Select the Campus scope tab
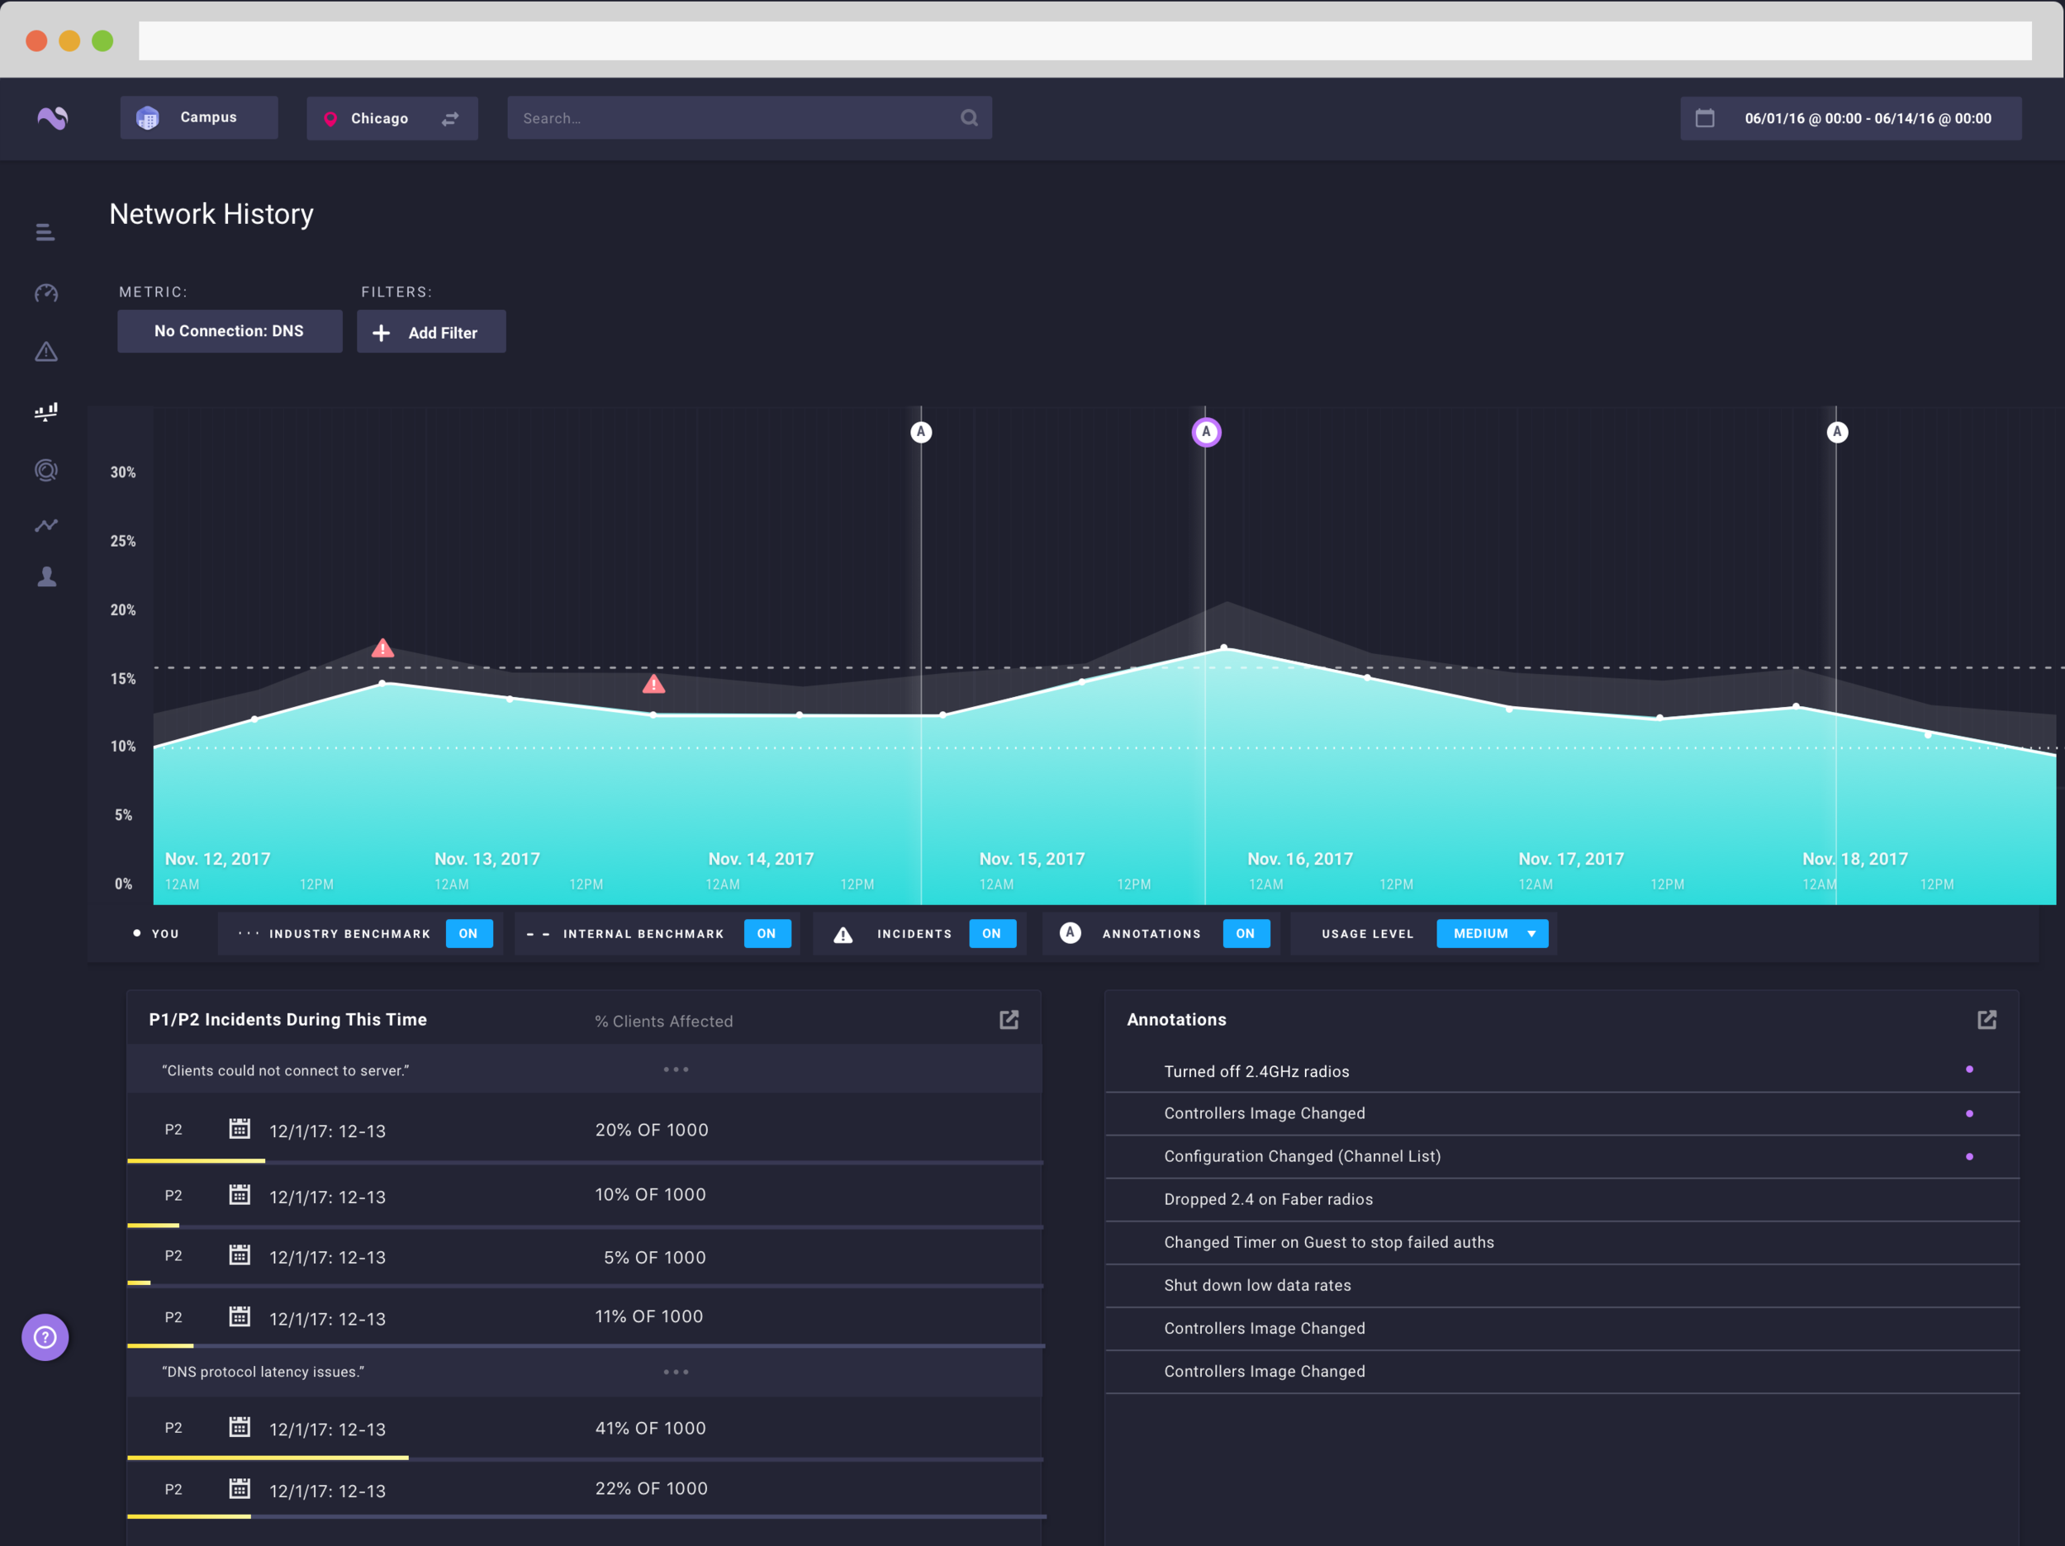The width and height of the screenshot is (2065, 1546). [x=198, y=117]
